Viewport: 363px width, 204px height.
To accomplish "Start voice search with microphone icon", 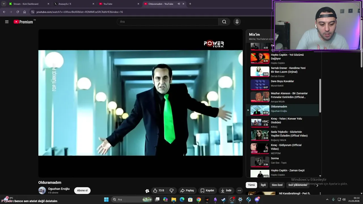I will 237,22.
